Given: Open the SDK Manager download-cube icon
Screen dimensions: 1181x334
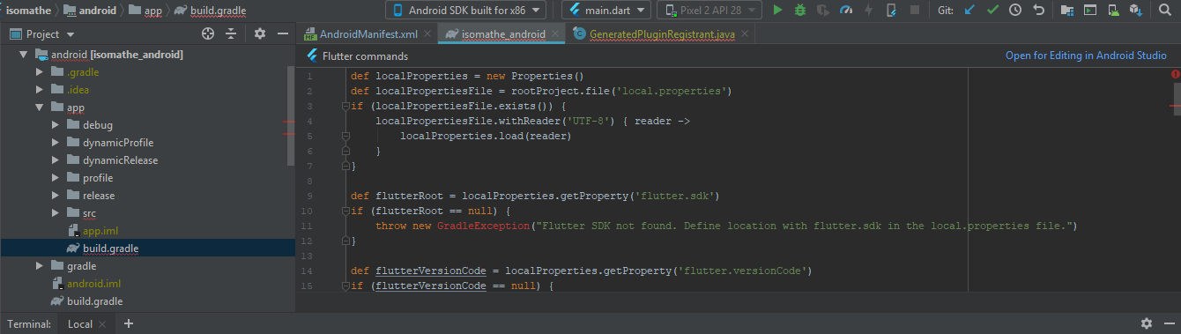Looking at the screenshot, I should (x=1136, y=11).
